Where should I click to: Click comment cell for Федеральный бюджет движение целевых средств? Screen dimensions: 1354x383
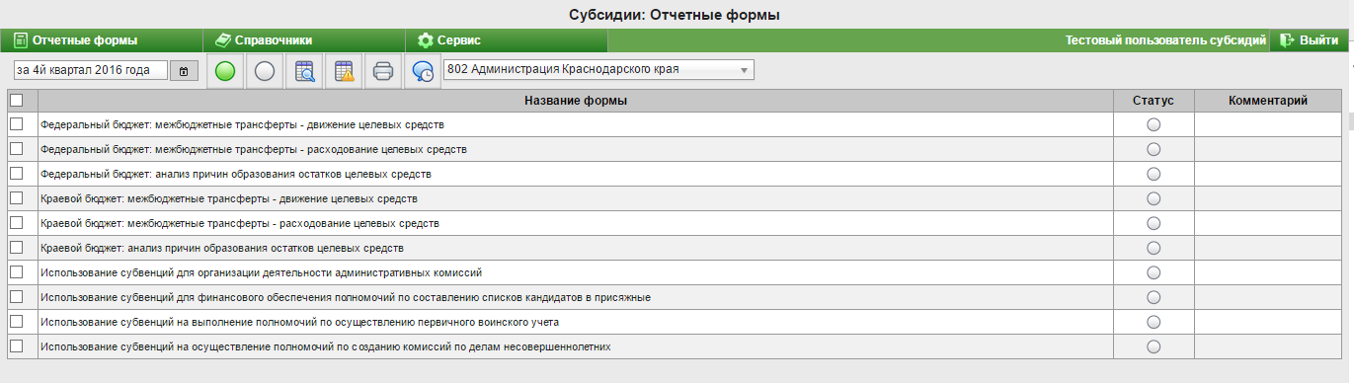tap(1268, 124)
